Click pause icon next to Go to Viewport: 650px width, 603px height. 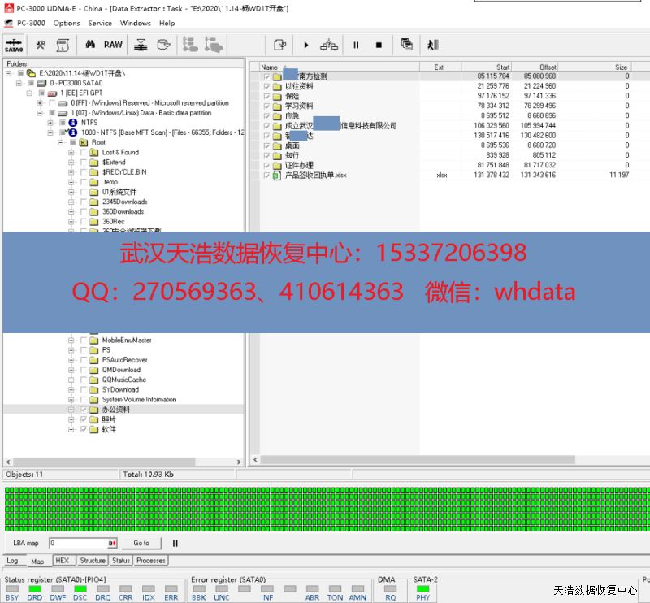[175, 543]
